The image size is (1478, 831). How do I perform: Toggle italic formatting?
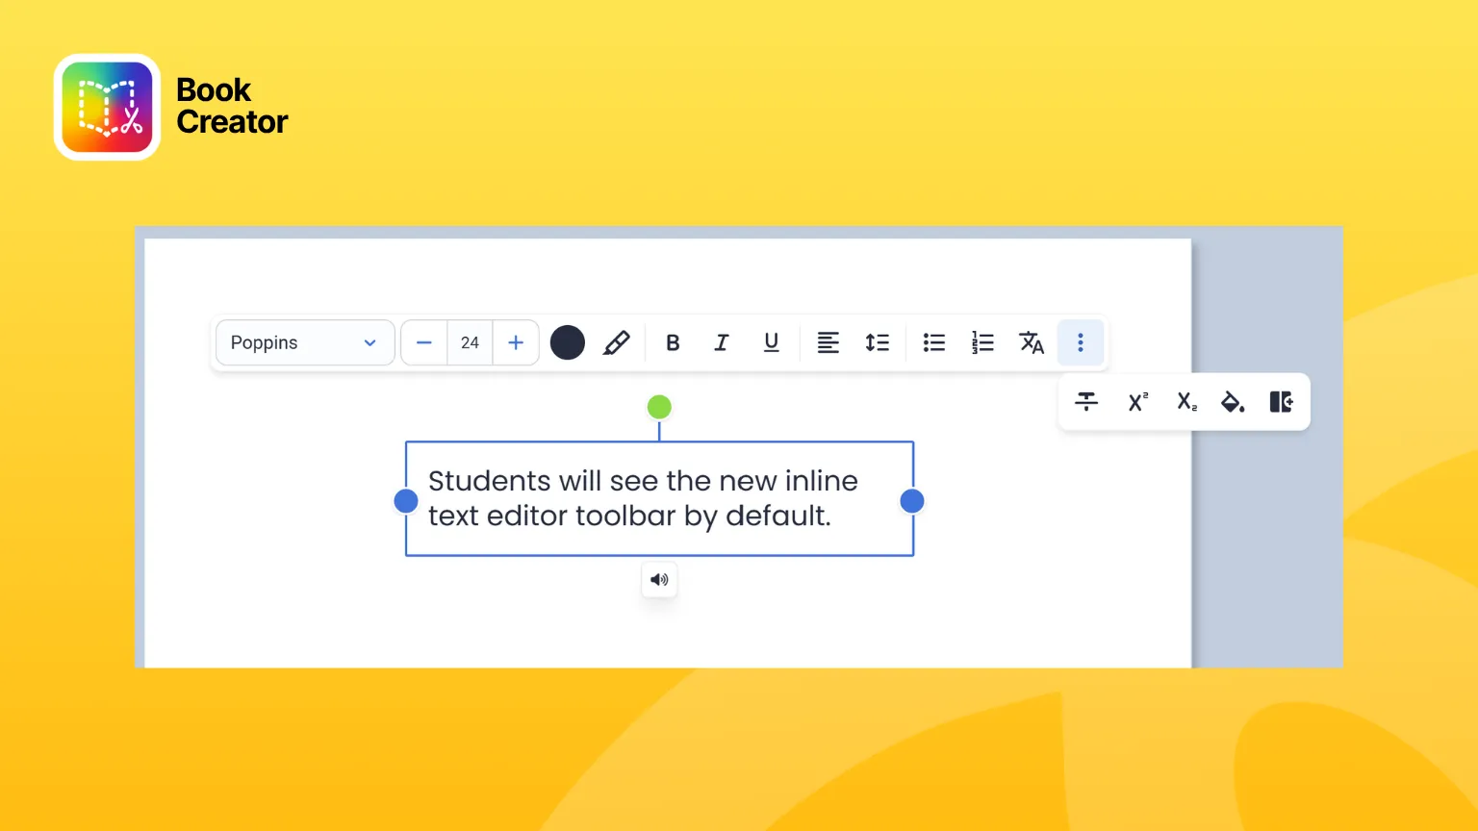(x=721, y=342)
